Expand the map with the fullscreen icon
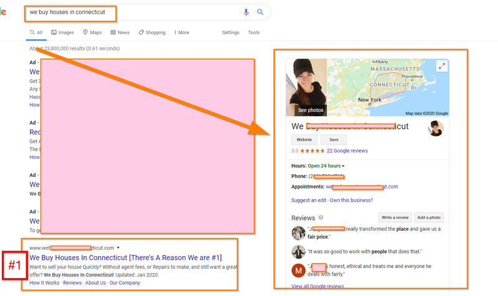This screenshot has height=296, width=498. coord(442,66)
